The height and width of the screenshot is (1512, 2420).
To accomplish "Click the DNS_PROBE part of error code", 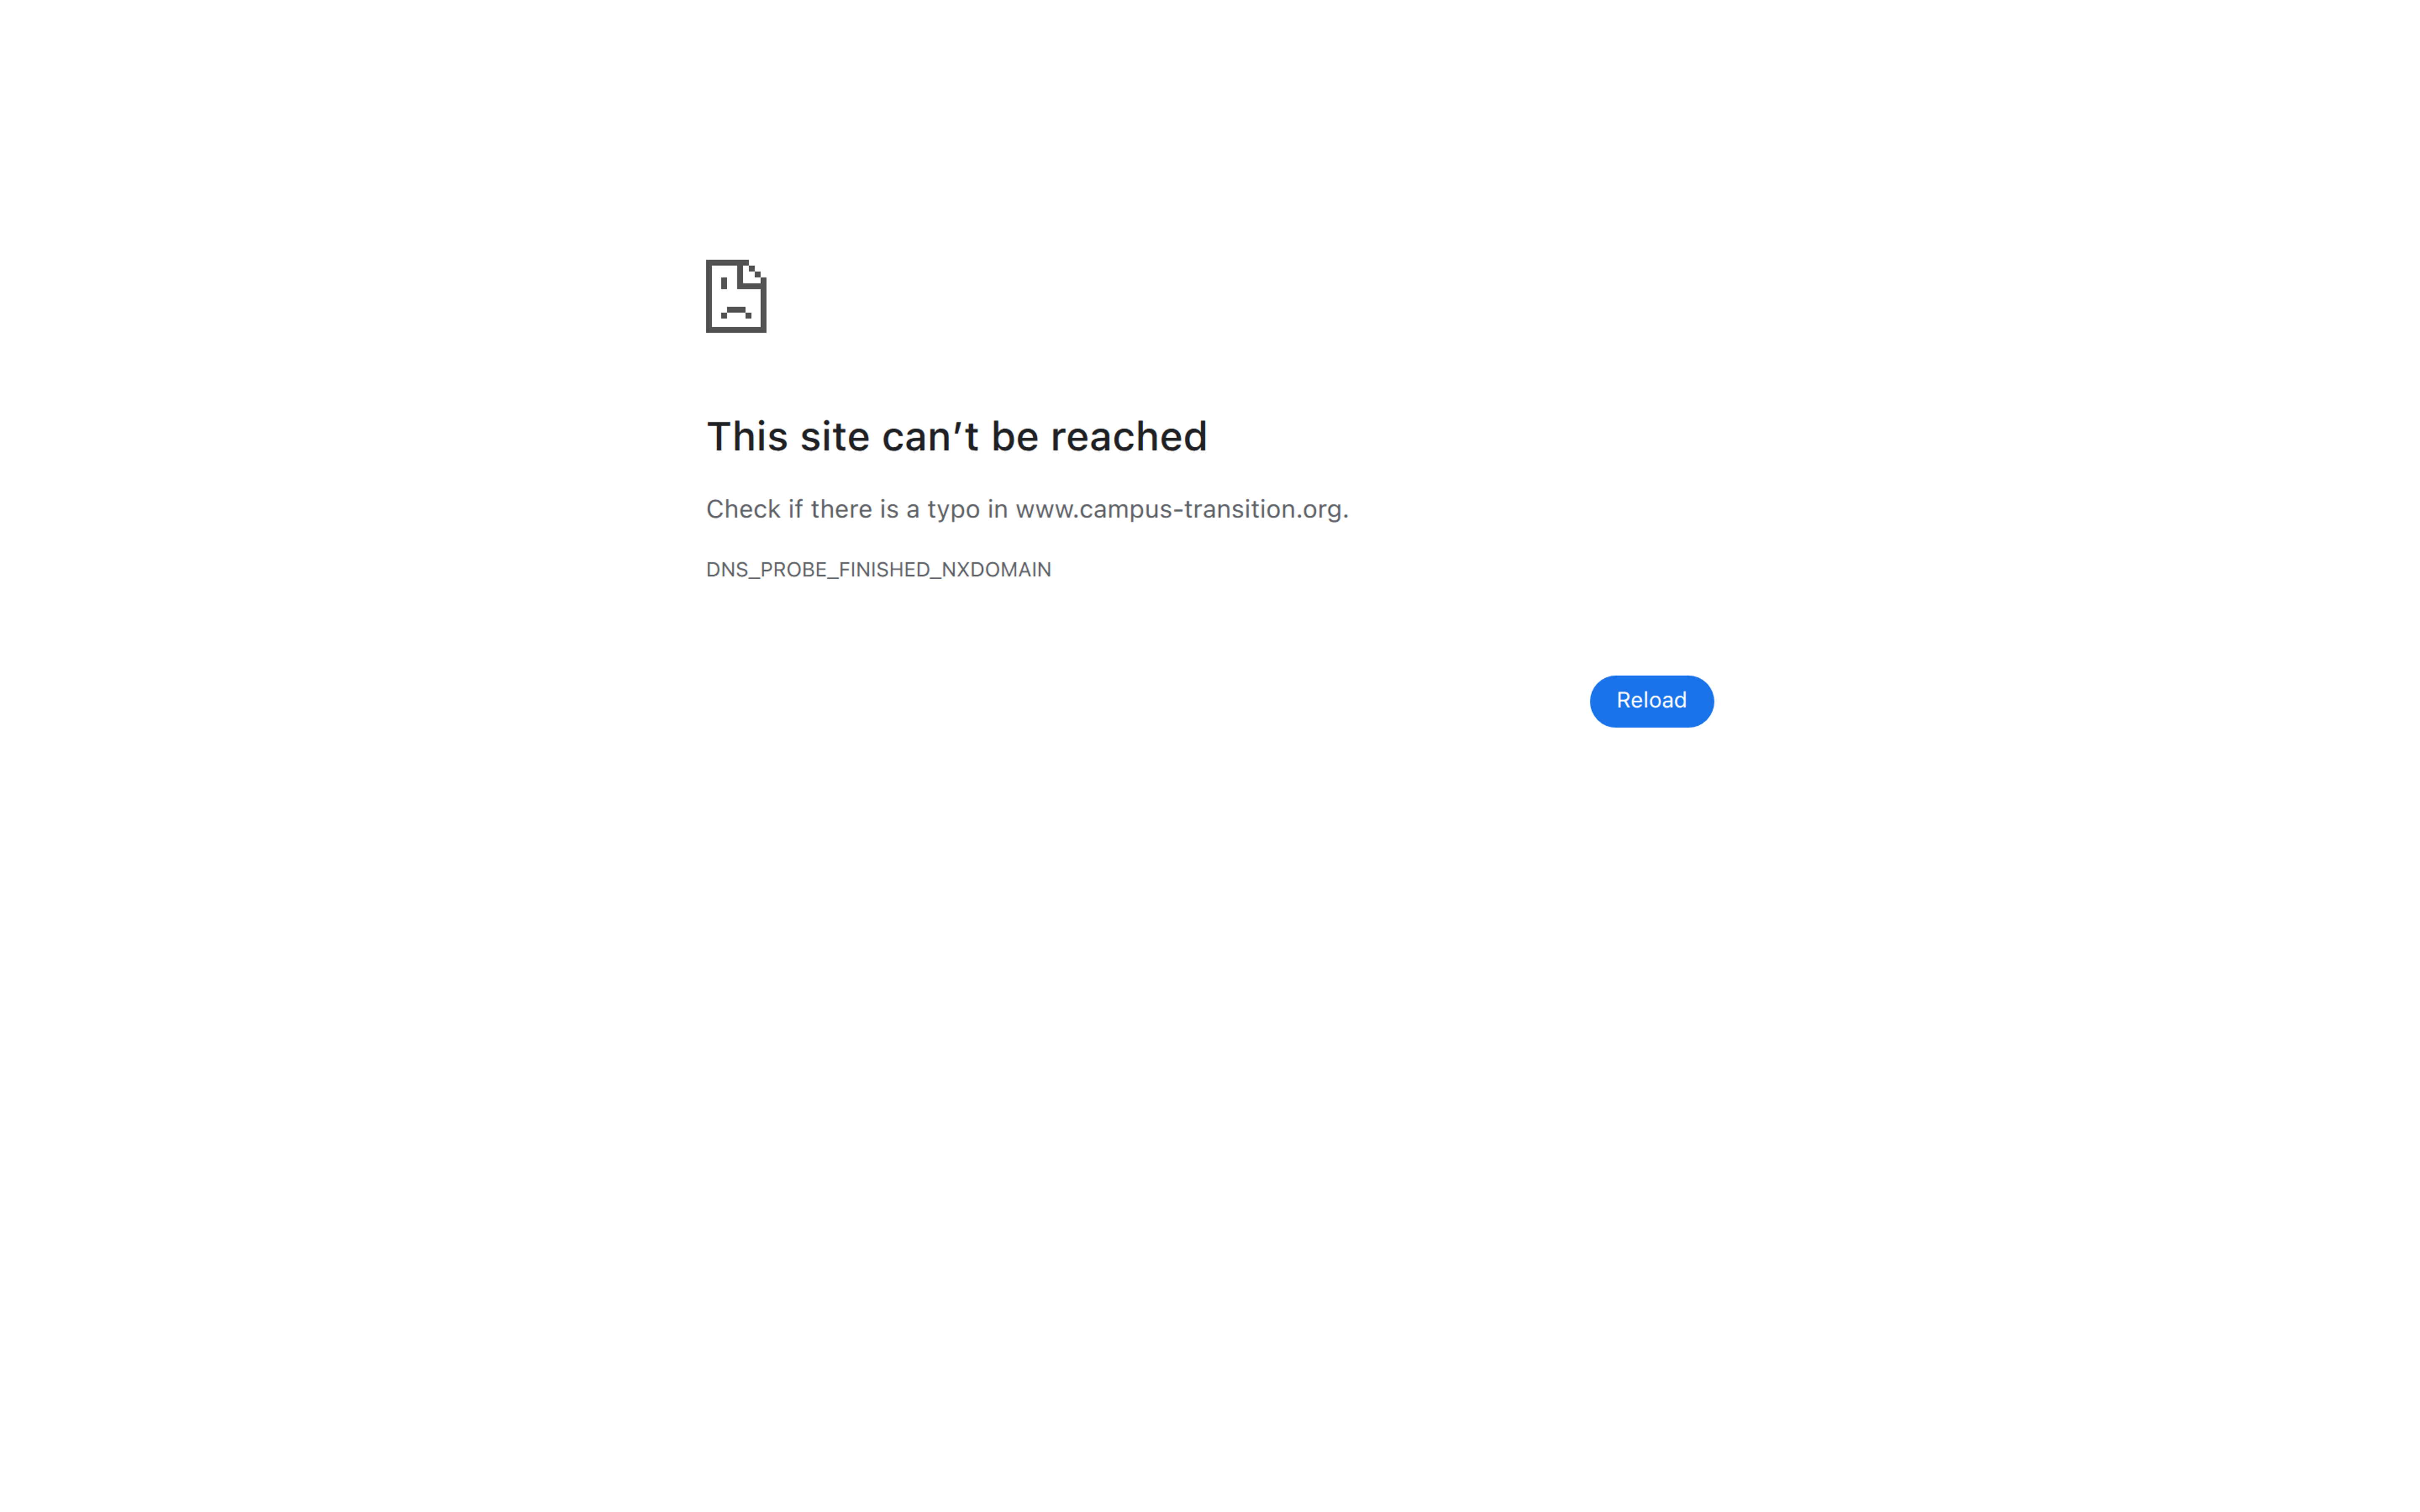I will point(766,570).
